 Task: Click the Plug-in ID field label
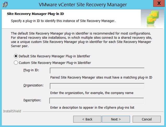tap(31, 70)
